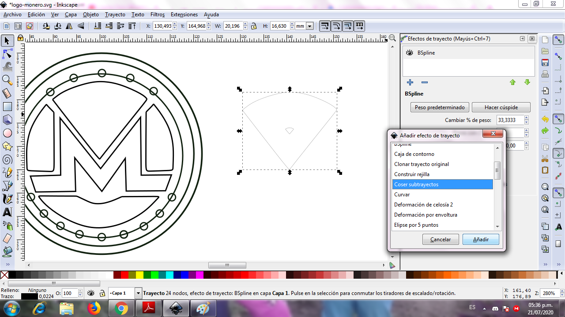The width and height of the screenshot is (565, 317).
Task: Increase Y position spinner value
Action: pos(209,24)
